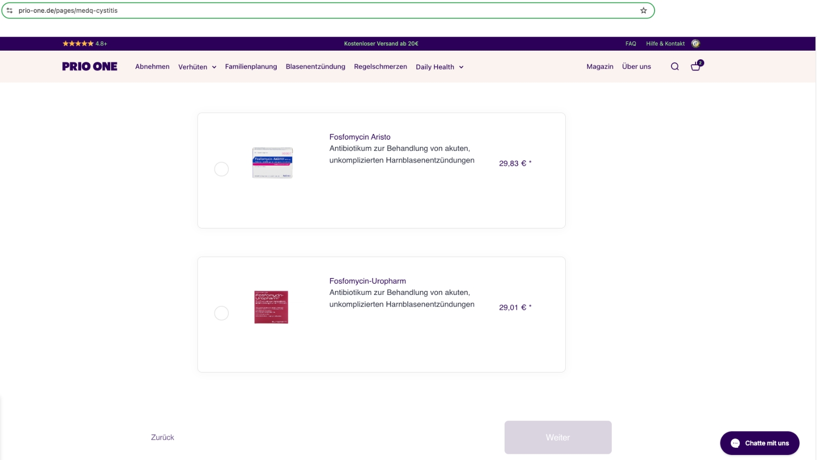Go to the Abnehmen section
817x460 pixels.
pyautogui.click(x=152, y=66)
